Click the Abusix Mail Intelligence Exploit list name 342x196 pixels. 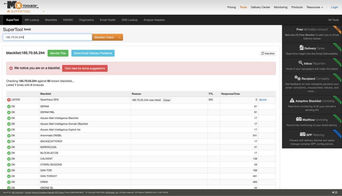coord(60,130)
